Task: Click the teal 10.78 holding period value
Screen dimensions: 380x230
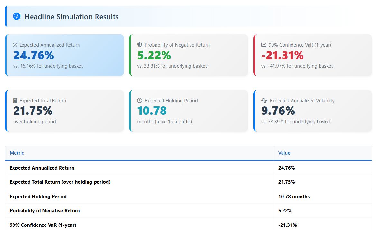Action: 152,111
